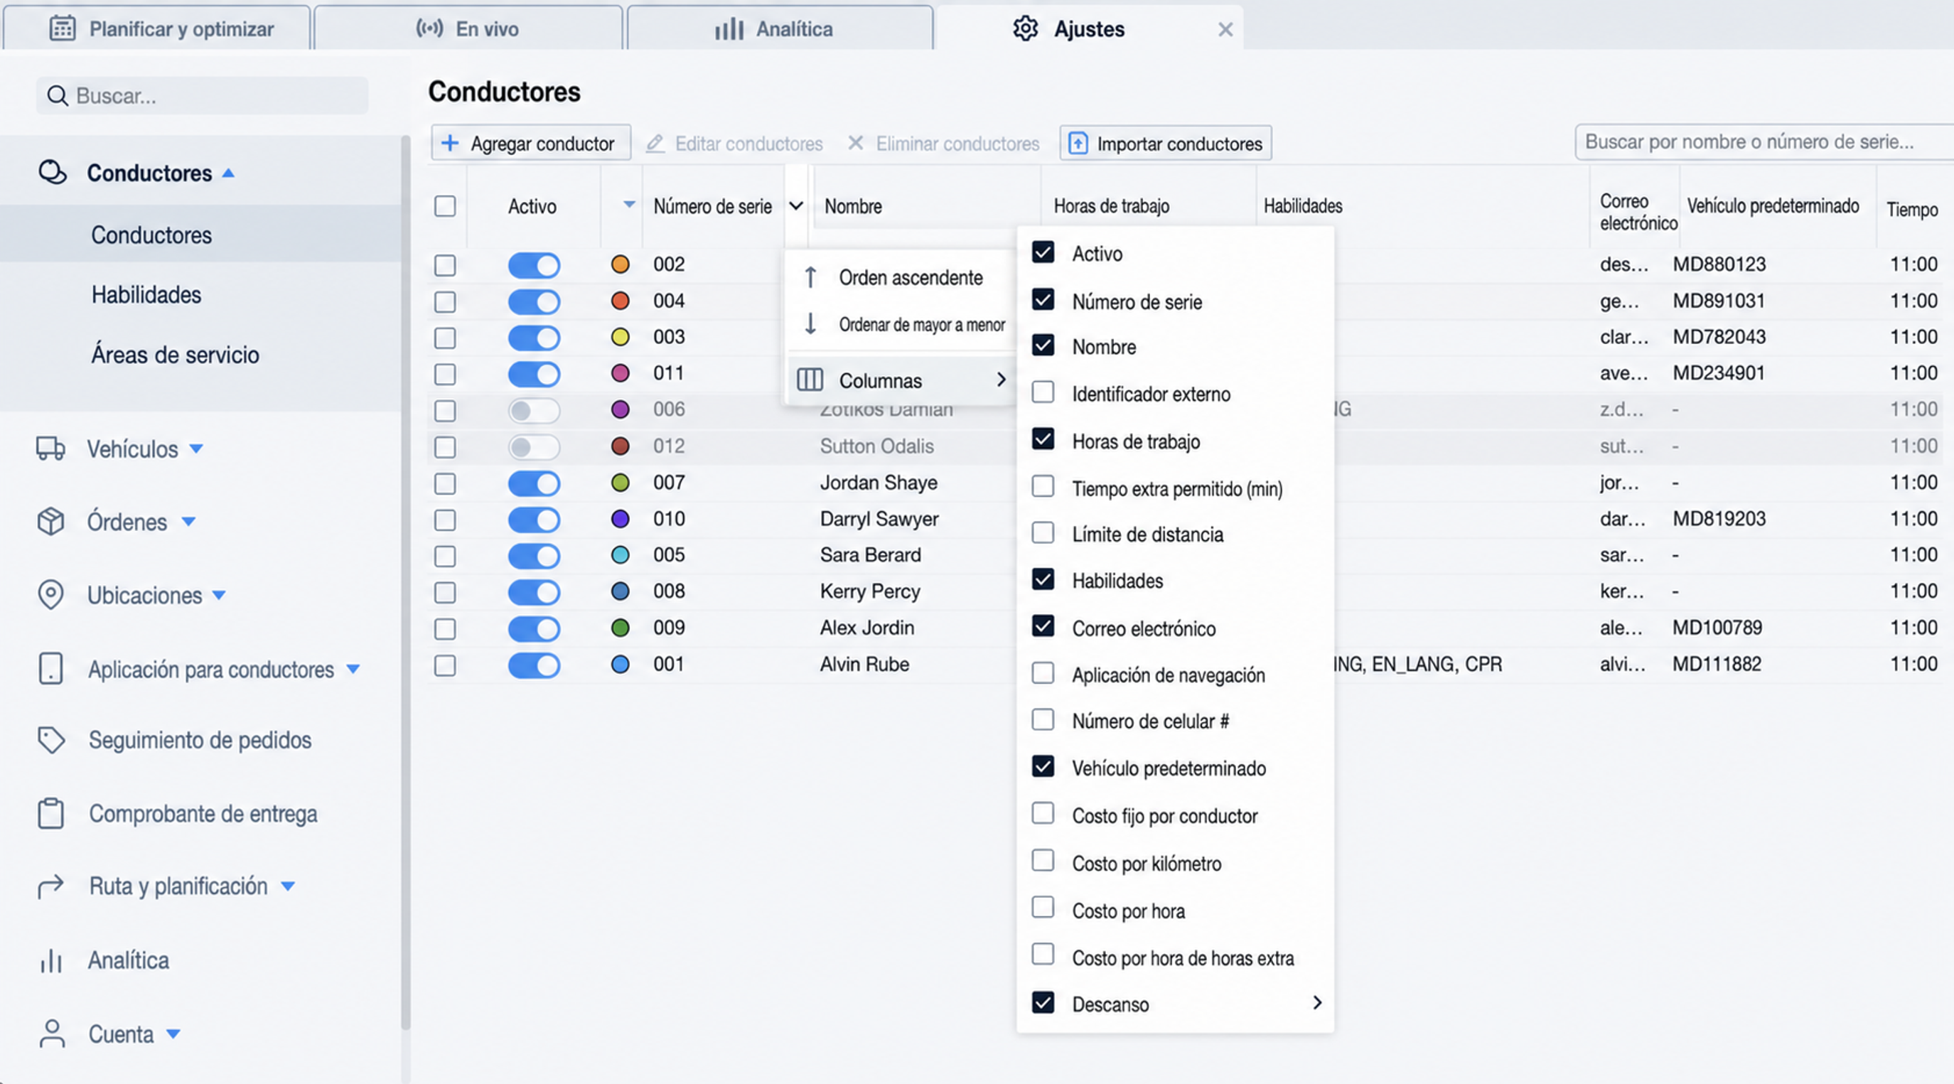This screenshot has width=1954, height=1084.
Task: Click the Ruta y planificación arrow icon
Action: coord(50,886)
